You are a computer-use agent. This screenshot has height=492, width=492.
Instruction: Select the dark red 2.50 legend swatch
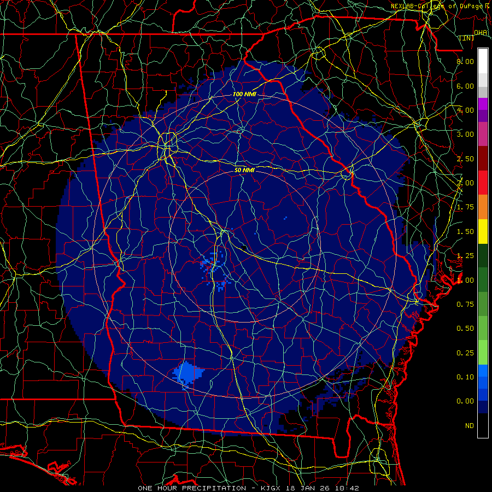coord(483,159)
